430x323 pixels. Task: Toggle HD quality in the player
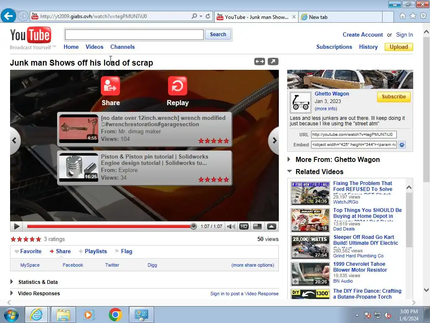click(244, 226)
